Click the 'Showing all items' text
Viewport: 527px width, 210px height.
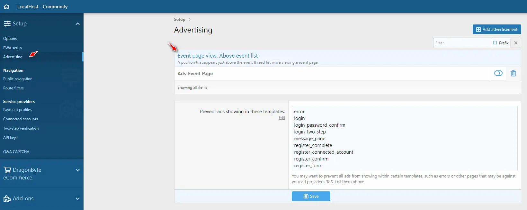point(192,87)
